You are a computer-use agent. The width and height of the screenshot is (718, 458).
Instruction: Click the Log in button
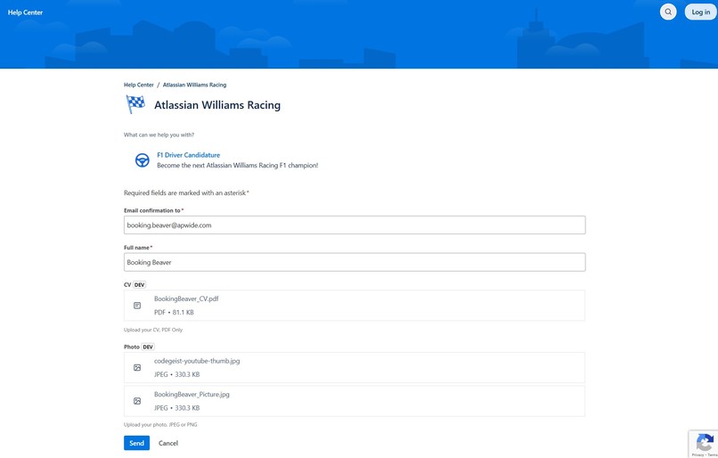700,12
